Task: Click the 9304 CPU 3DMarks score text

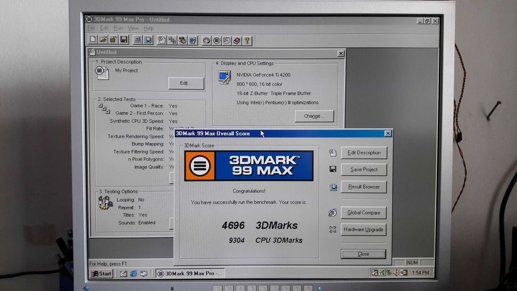Action: 265,240
